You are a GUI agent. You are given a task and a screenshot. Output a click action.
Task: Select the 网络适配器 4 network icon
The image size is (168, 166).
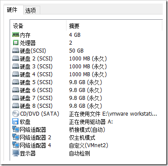16,145
